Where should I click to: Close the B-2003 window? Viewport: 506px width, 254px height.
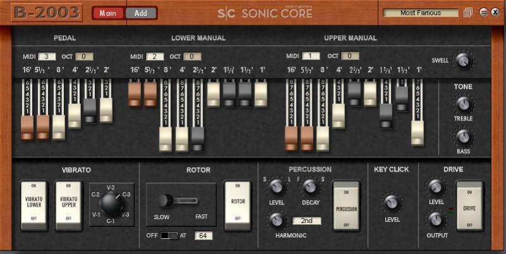click(495, 12)
